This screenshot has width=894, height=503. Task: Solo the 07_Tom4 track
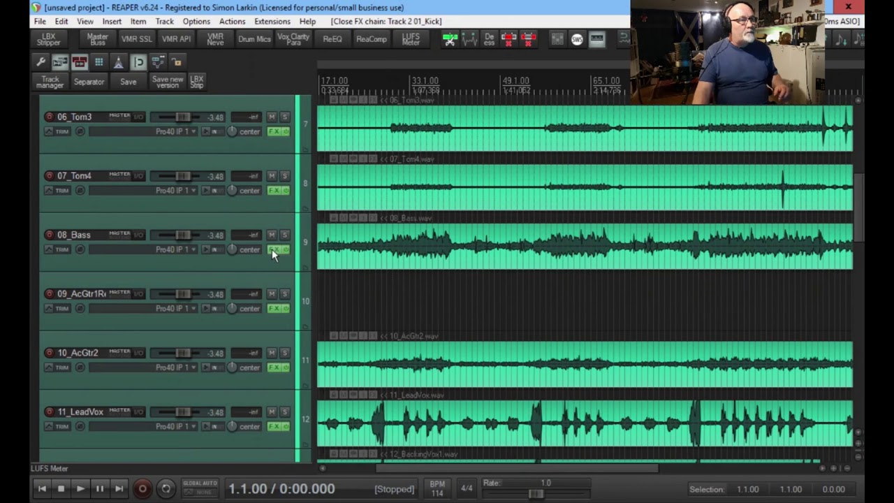click(x=284, y=176)
